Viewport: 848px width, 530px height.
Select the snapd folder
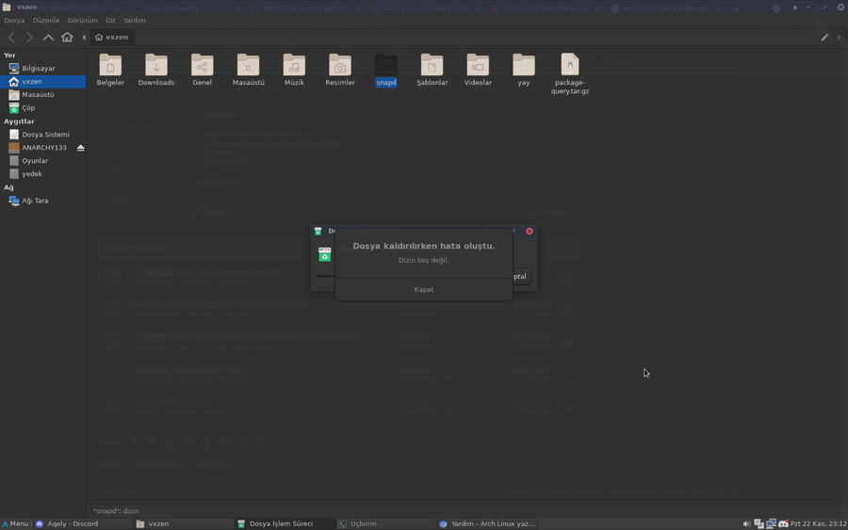(386, 70)
